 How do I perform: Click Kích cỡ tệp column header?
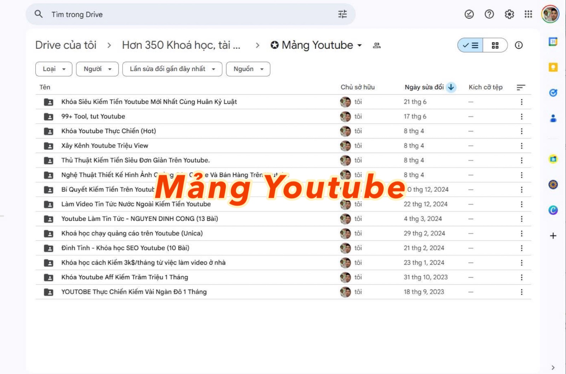(x=485, y=87)
